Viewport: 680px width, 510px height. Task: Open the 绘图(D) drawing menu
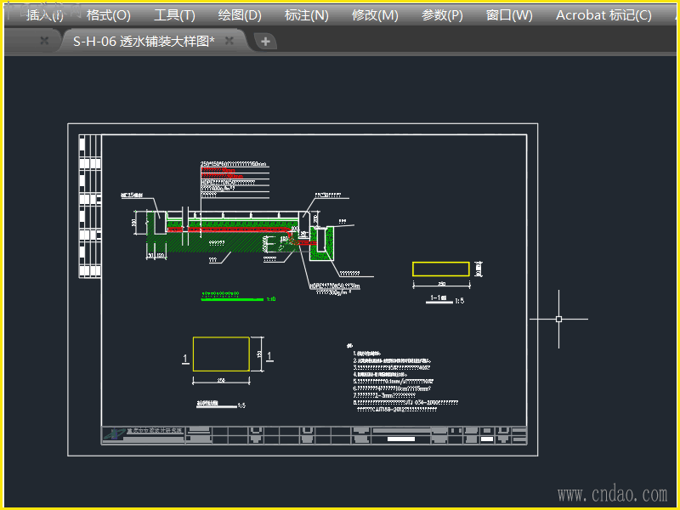240,15
